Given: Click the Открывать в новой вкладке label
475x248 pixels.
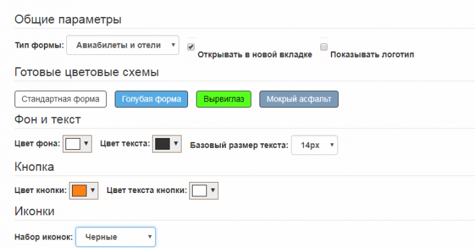Looking at the screenshot, I should [255, 55].
